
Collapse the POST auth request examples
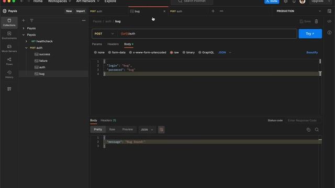click(x=26, y=48)
